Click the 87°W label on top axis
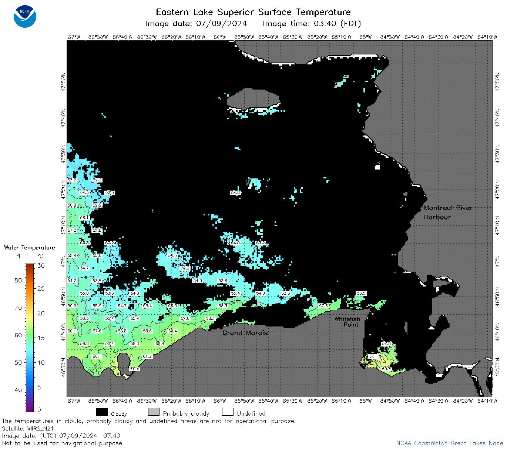 pos(74,37)
